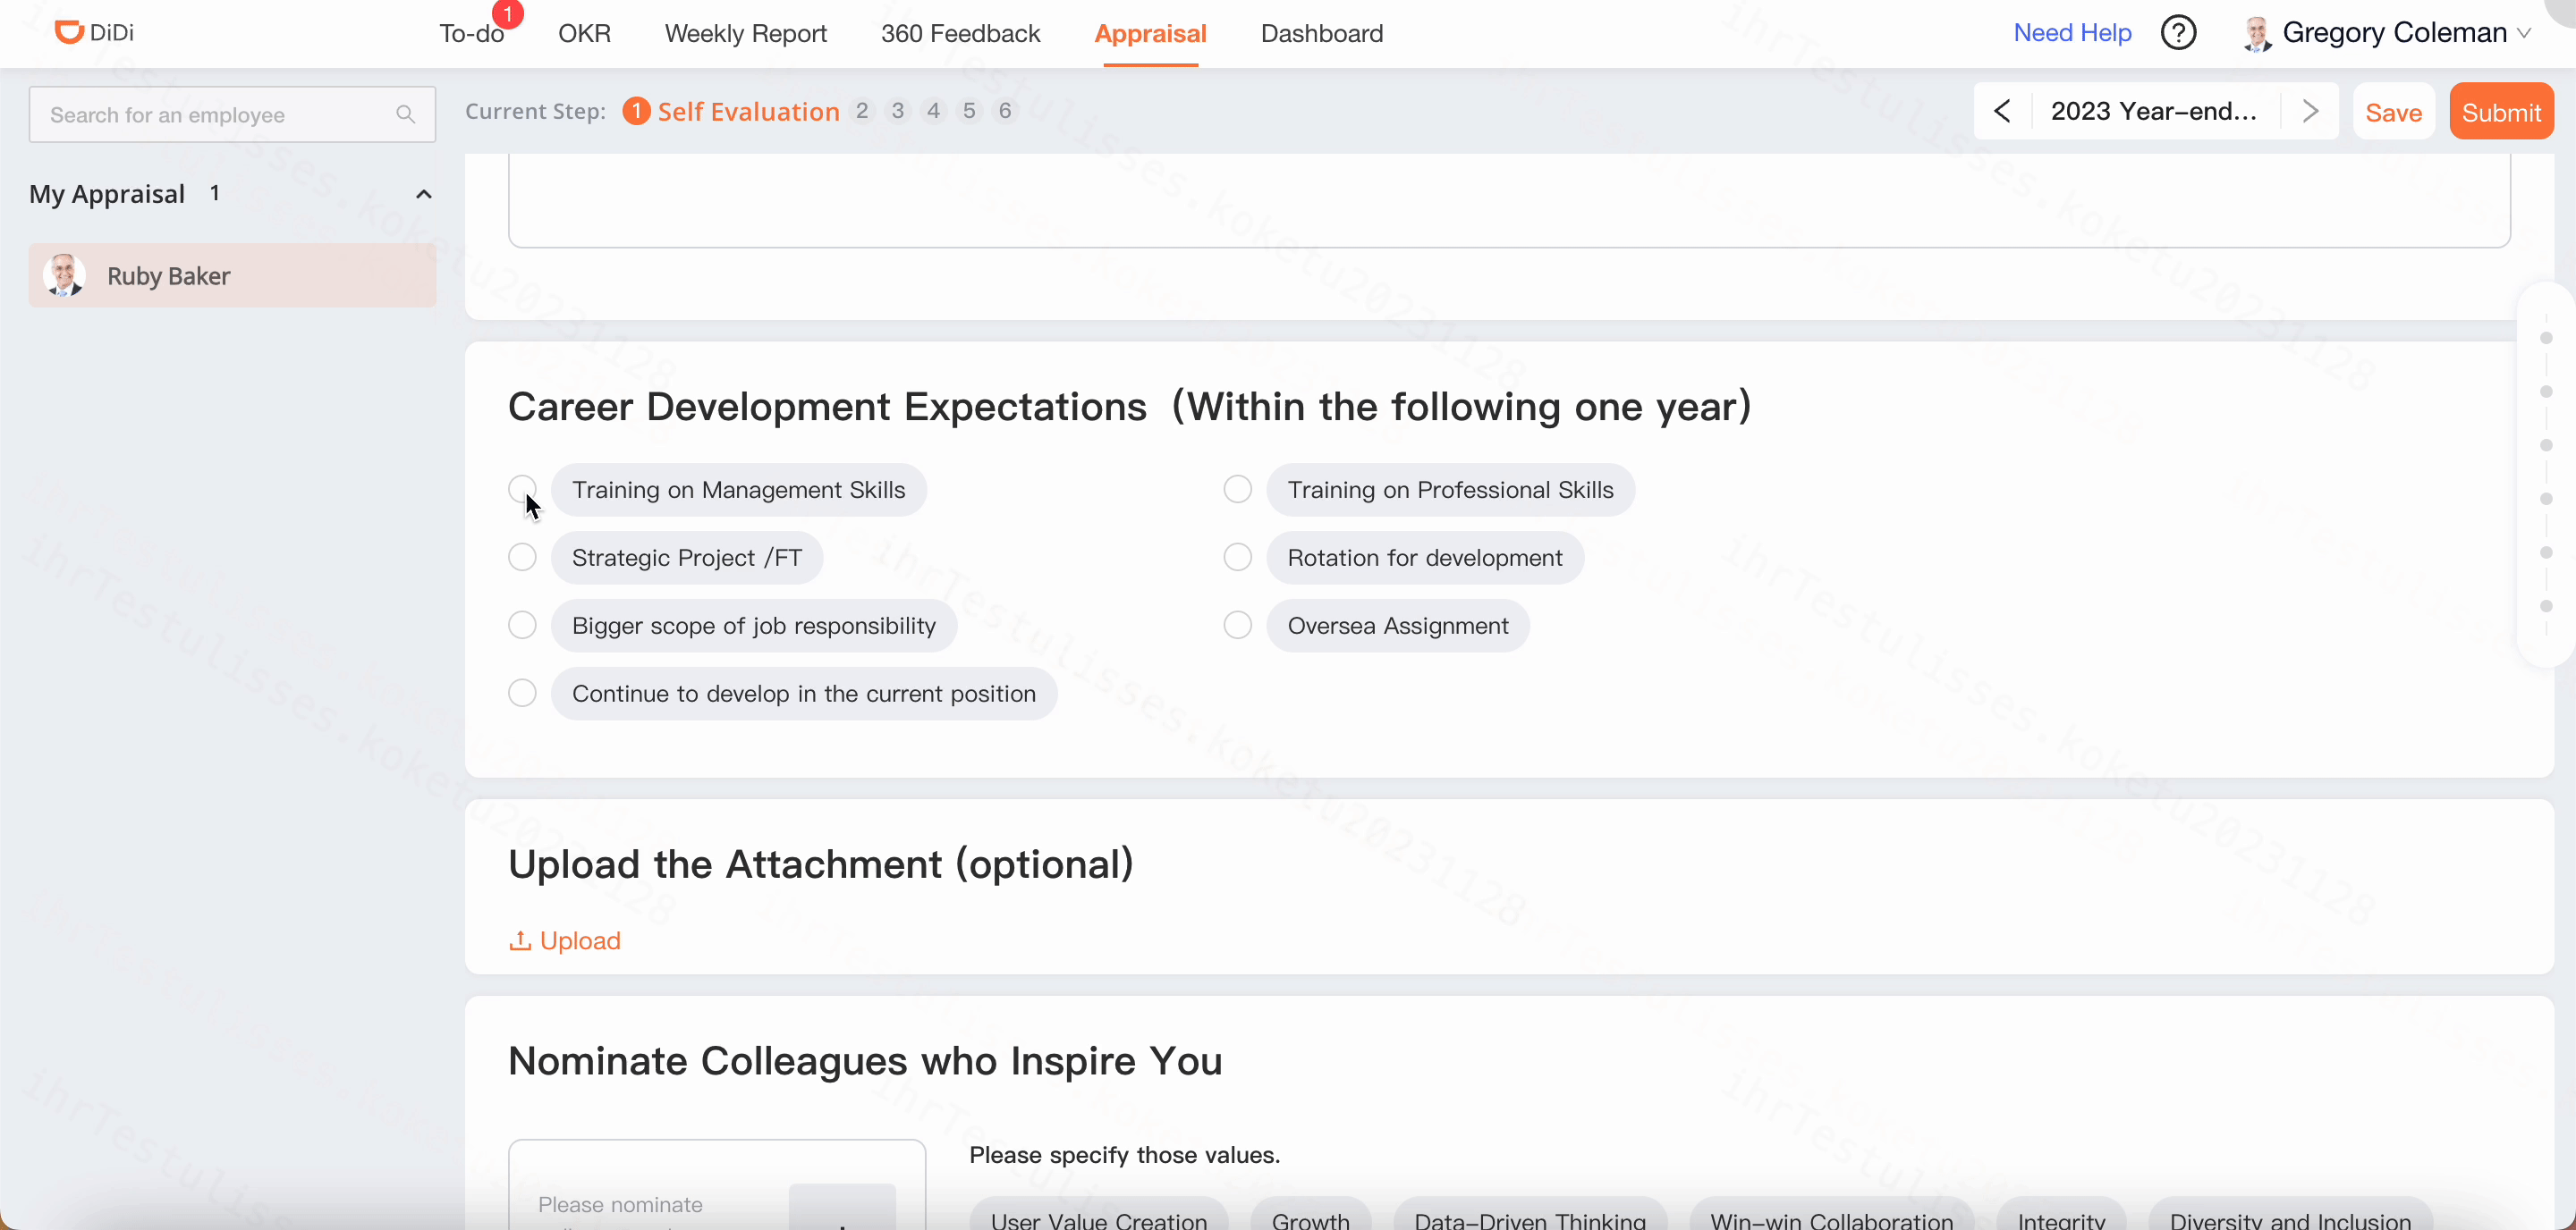2576x1230 pixels.
Task: Click the Search for an employee field
Action: 232,114
